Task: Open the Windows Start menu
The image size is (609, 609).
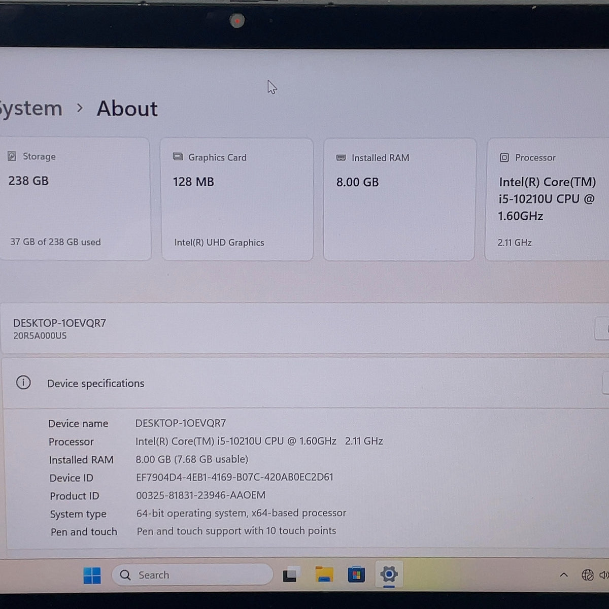Action: (92, 575)
